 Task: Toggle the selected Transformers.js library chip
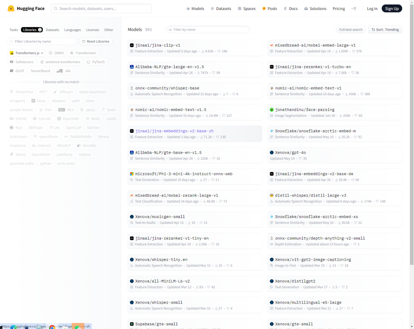26,53
